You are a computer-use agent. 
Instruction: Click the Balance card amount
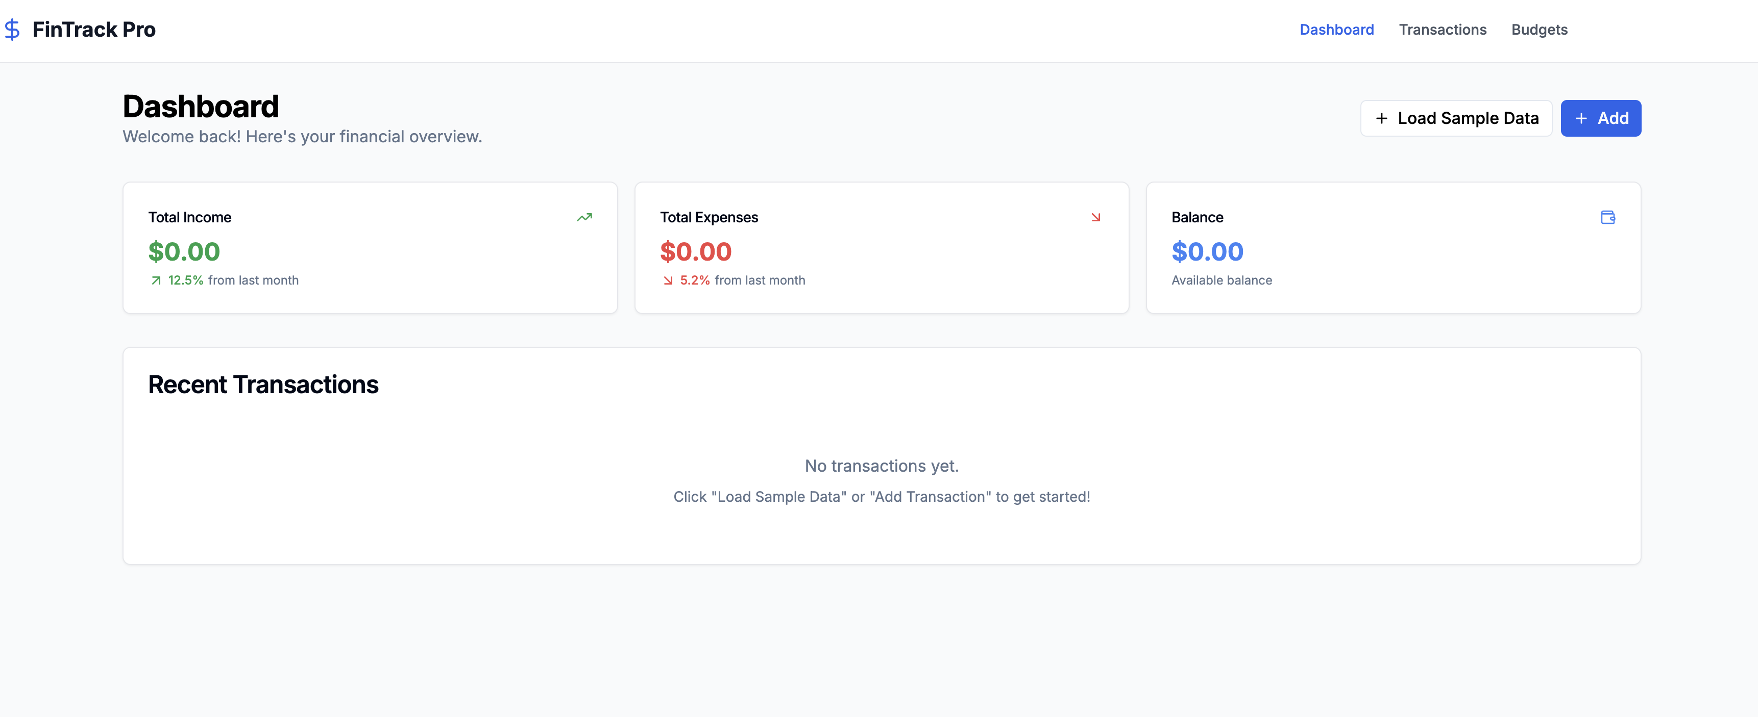click(1207, 251)
